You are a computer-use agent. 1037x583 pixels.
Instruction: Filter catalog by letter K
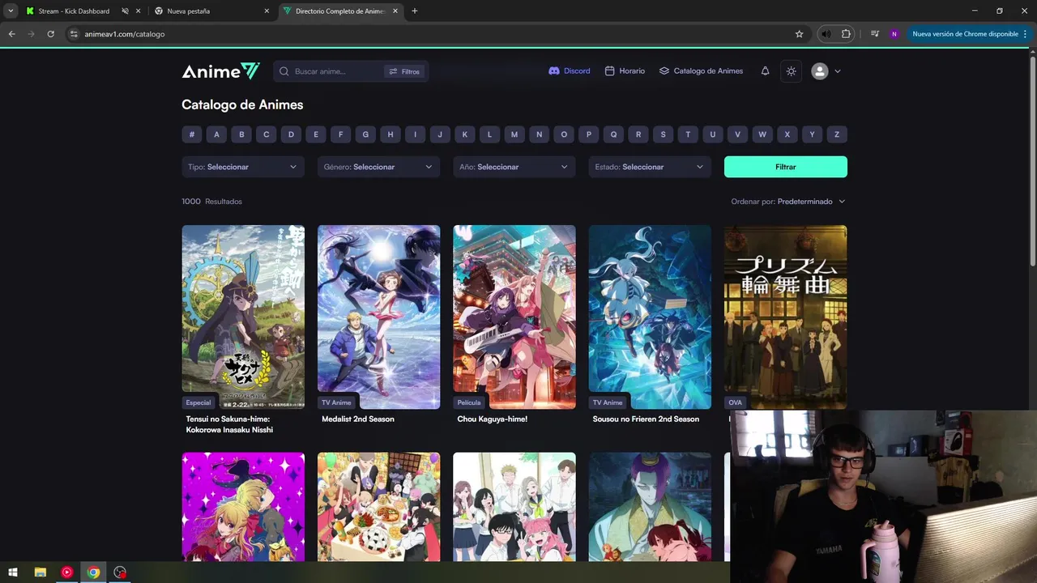point(465,134)
